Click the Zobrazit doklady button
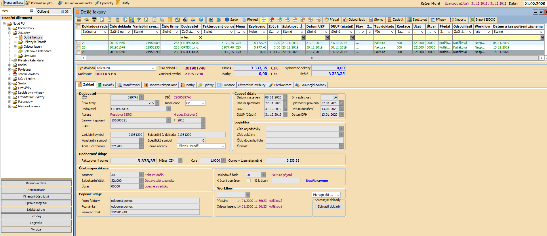 (x=329, y=206)
